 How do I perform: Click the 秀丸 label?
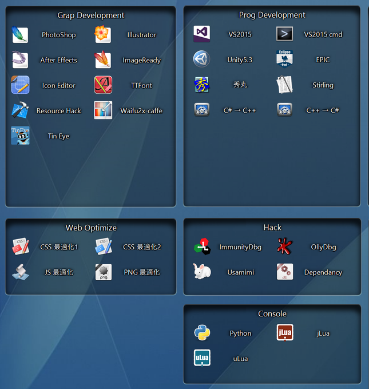240,85
